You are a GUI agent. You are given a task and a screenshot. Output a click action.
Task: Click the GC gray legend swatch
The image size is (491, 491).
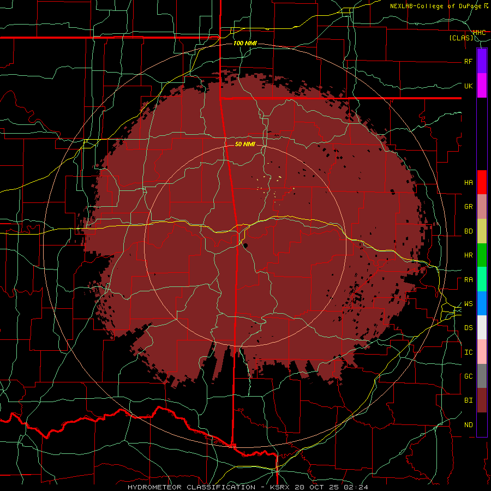482,376
